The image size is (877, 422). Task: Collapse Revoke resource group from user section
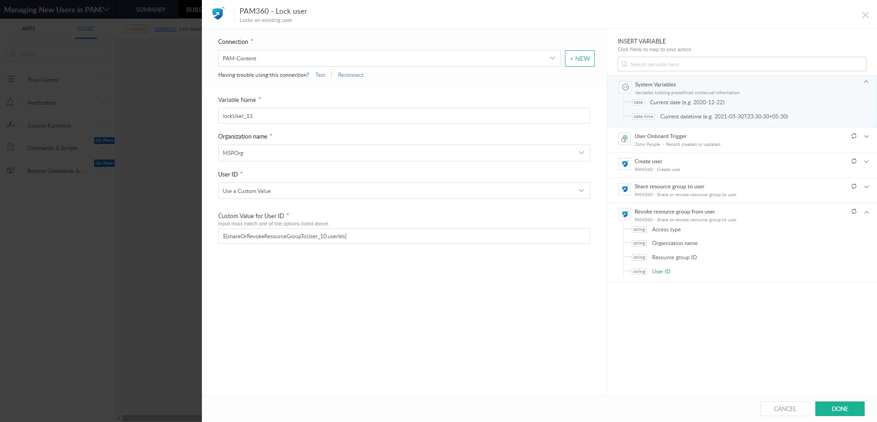tap(866, 212)
